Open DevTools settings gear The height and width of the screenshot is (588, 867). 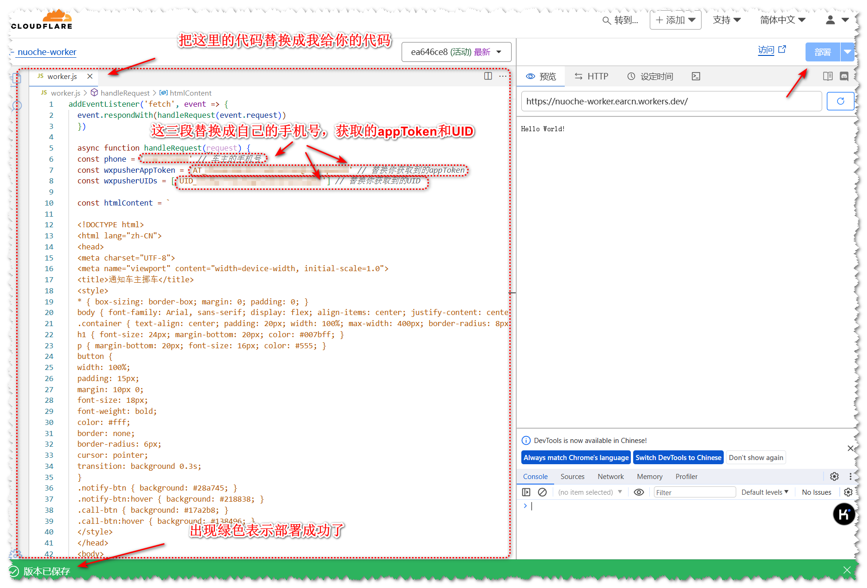tap(834, 476)
